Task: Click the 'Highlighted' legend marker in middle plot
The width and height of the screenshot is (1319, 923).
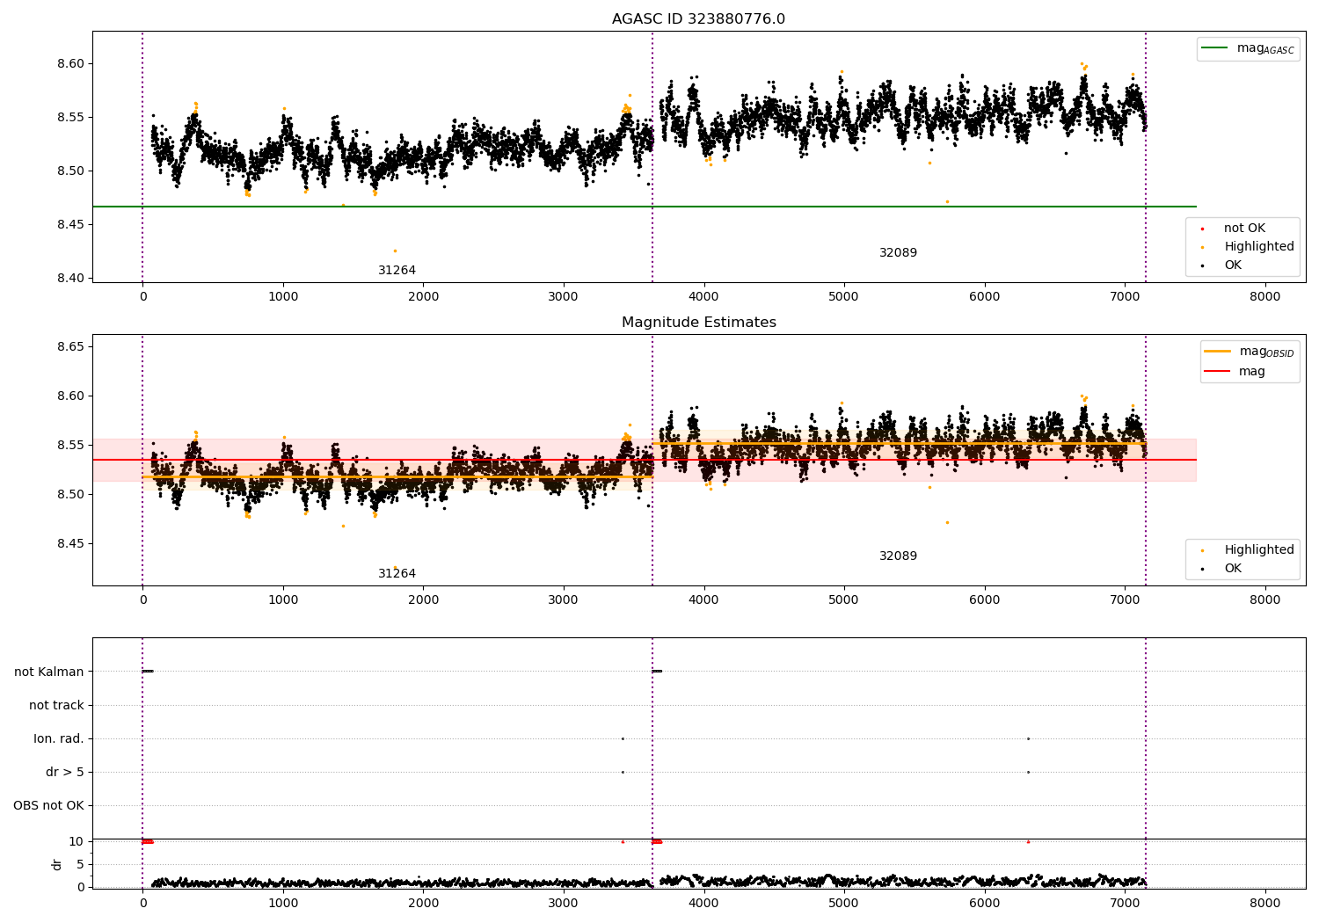Action: (x=1202, y=550)
